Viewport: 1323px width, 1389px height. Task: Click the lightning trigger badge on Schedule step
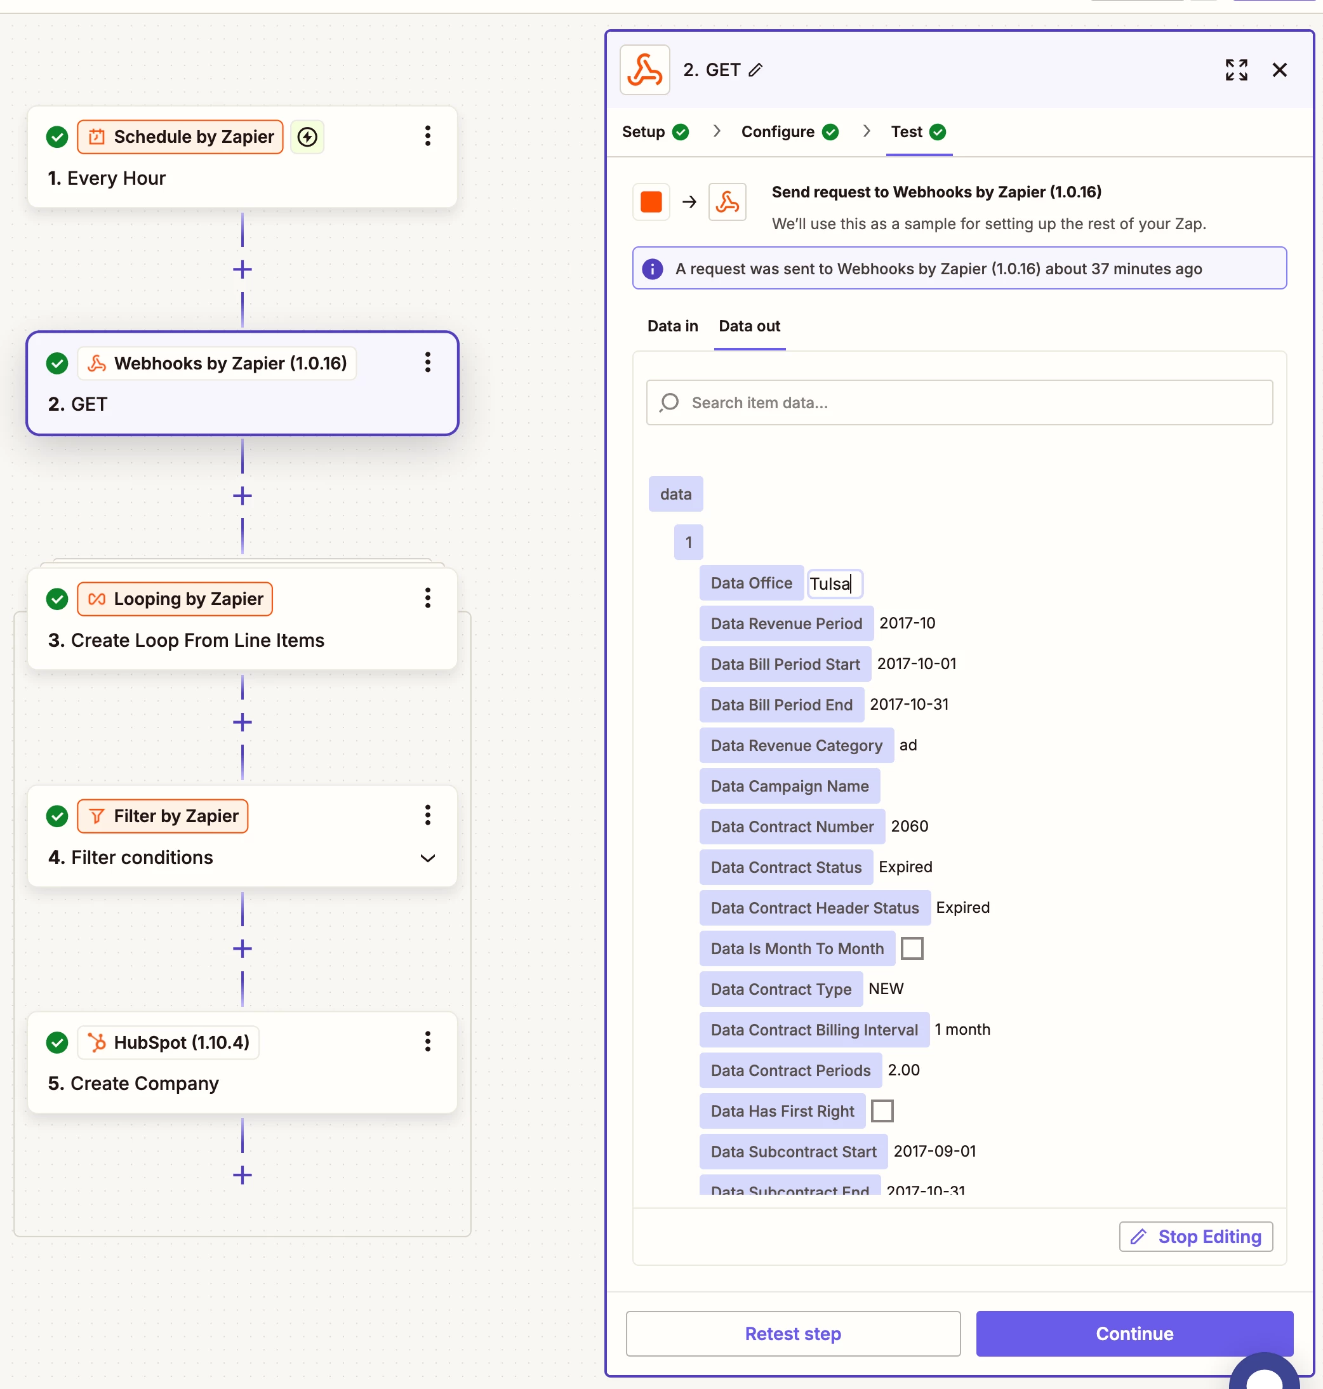(307, 136)
